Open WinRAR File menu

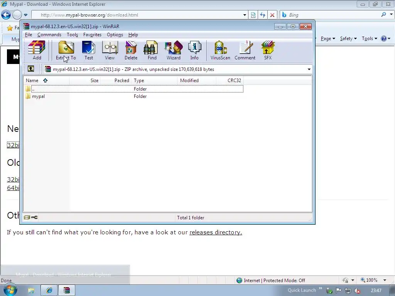(x=29, y=35)
